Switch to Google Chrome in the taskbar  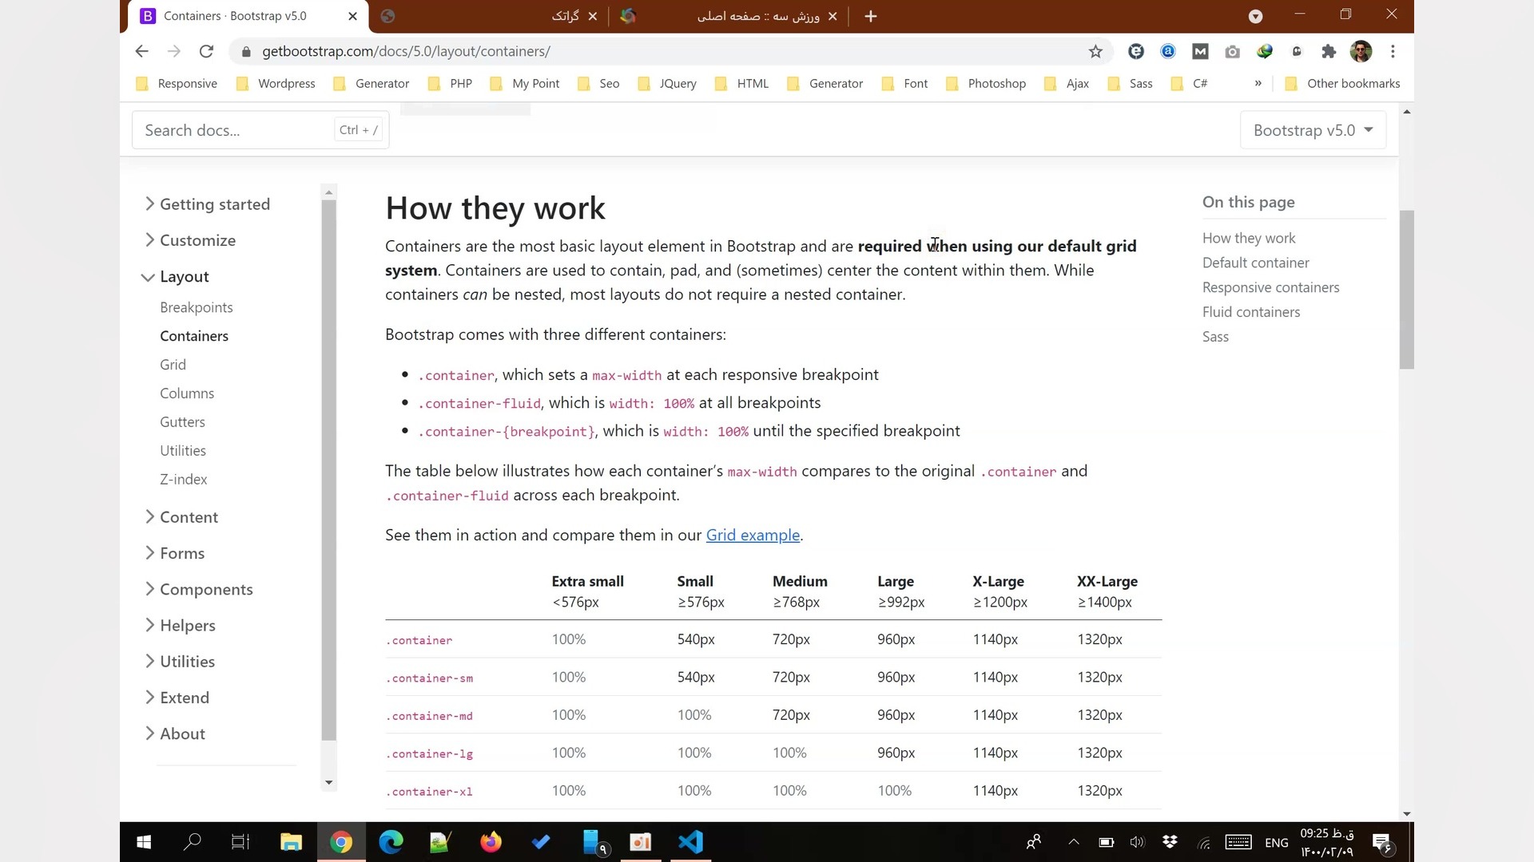341,842
